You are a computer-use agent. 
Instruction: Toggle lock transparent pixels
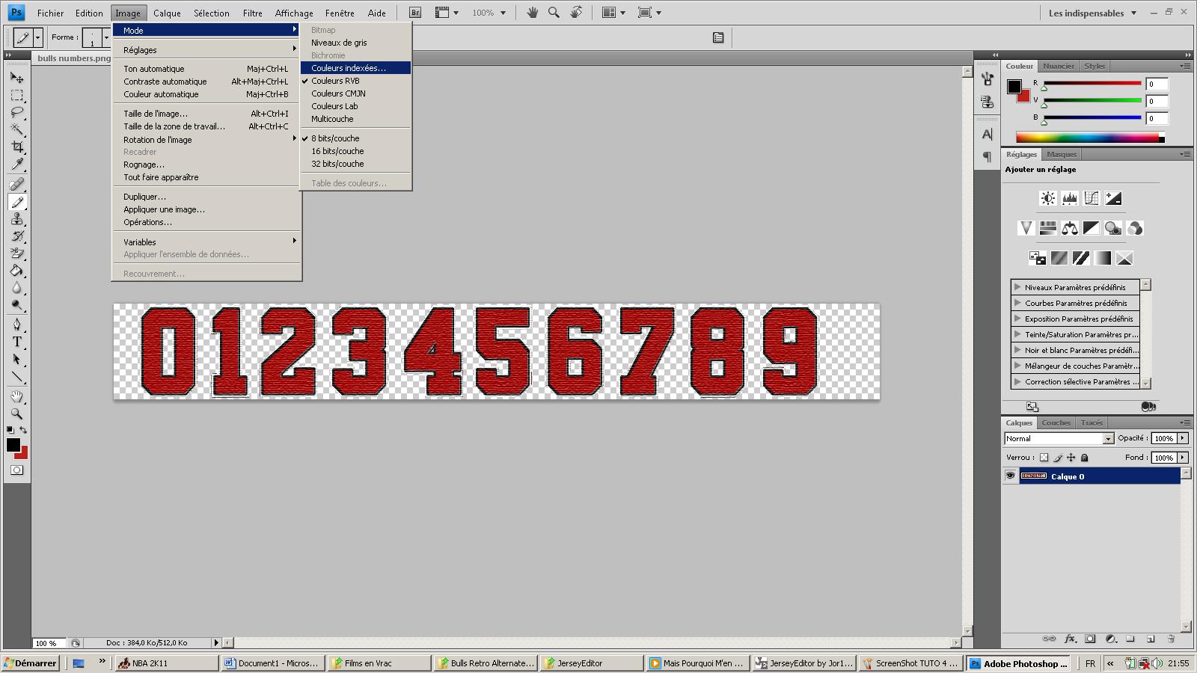coord(1044,458)
